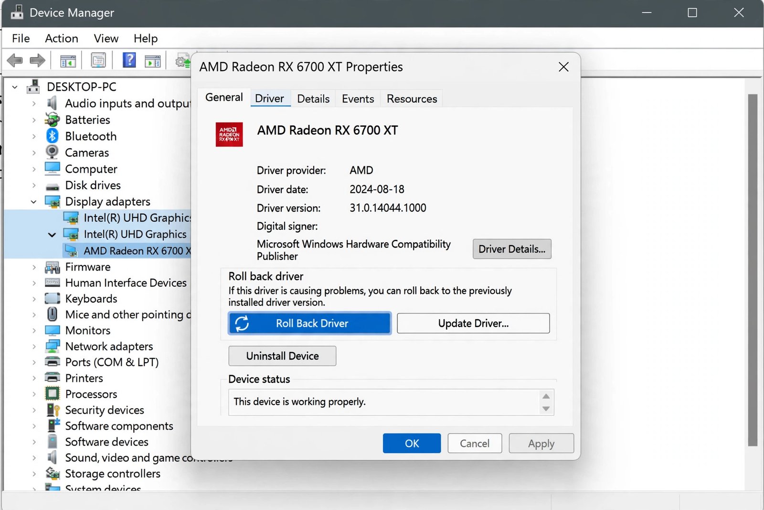Open the Resources tab
Screen dimensions: 764x510
tap(412, 98)
